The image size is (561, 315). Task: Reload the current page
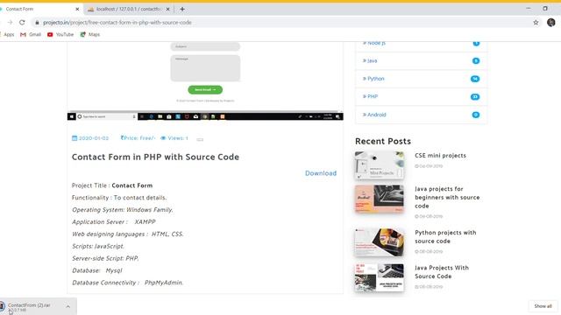(22, 23)
